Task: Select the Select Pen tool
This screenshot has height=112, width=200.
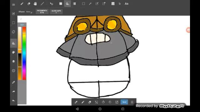Action: [x=97, y=4]
